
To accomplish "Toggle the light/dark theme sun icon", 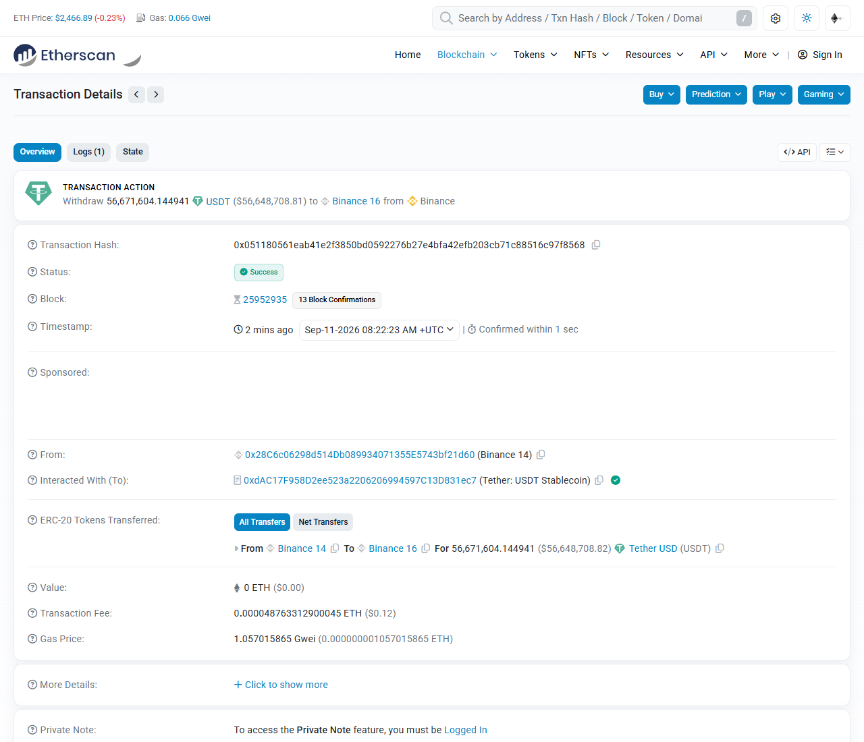I will (x=807, y=18).
